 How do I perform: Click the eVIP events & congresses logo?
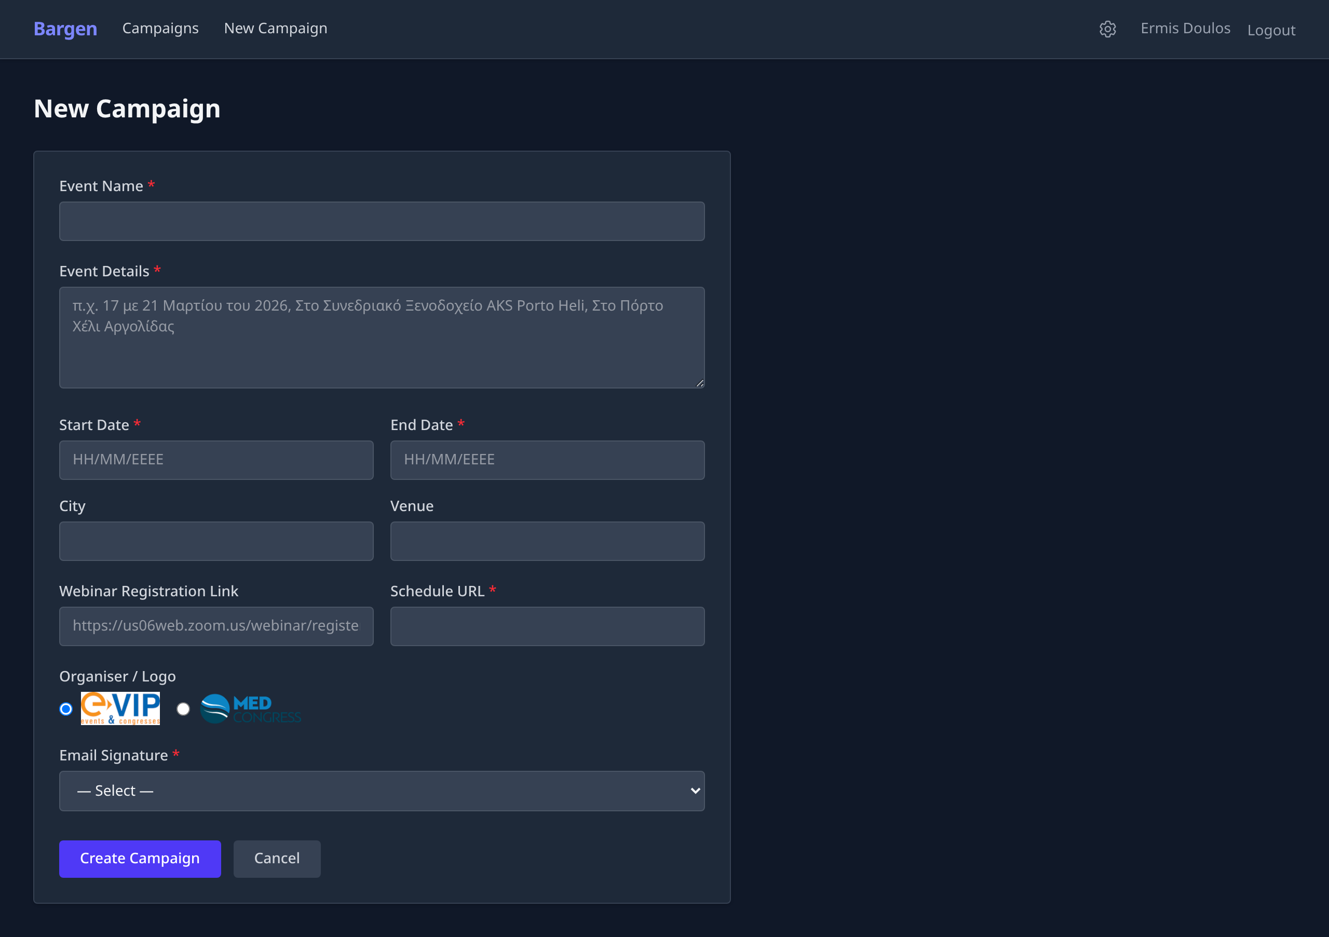pyautogui.click(x=120, y=708)
